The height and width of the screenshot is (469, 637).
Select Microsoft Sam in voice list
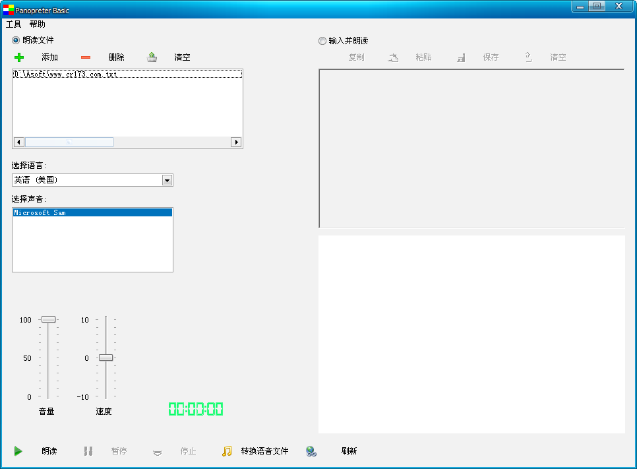(x=40, y=213)
